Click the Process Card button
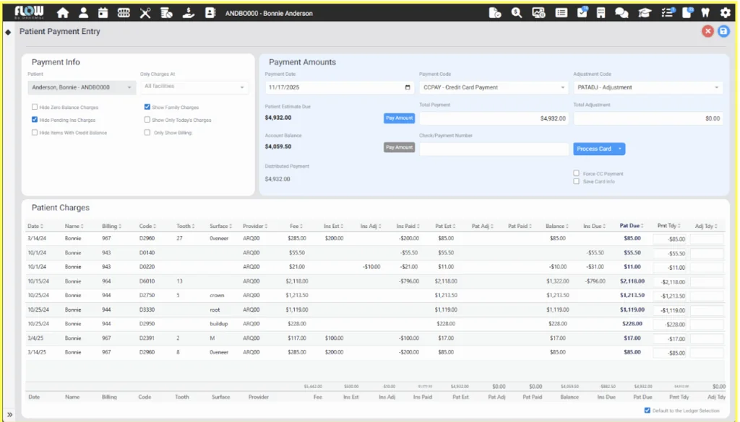740x422 pixels. point(594,149)
